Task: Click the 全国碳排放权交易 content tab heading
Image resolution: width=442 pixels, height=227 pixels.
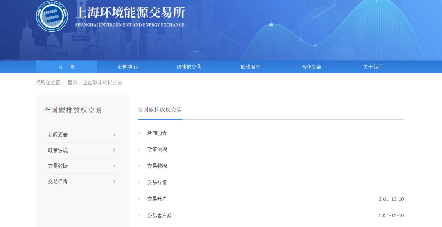Action: pos(160,110)
